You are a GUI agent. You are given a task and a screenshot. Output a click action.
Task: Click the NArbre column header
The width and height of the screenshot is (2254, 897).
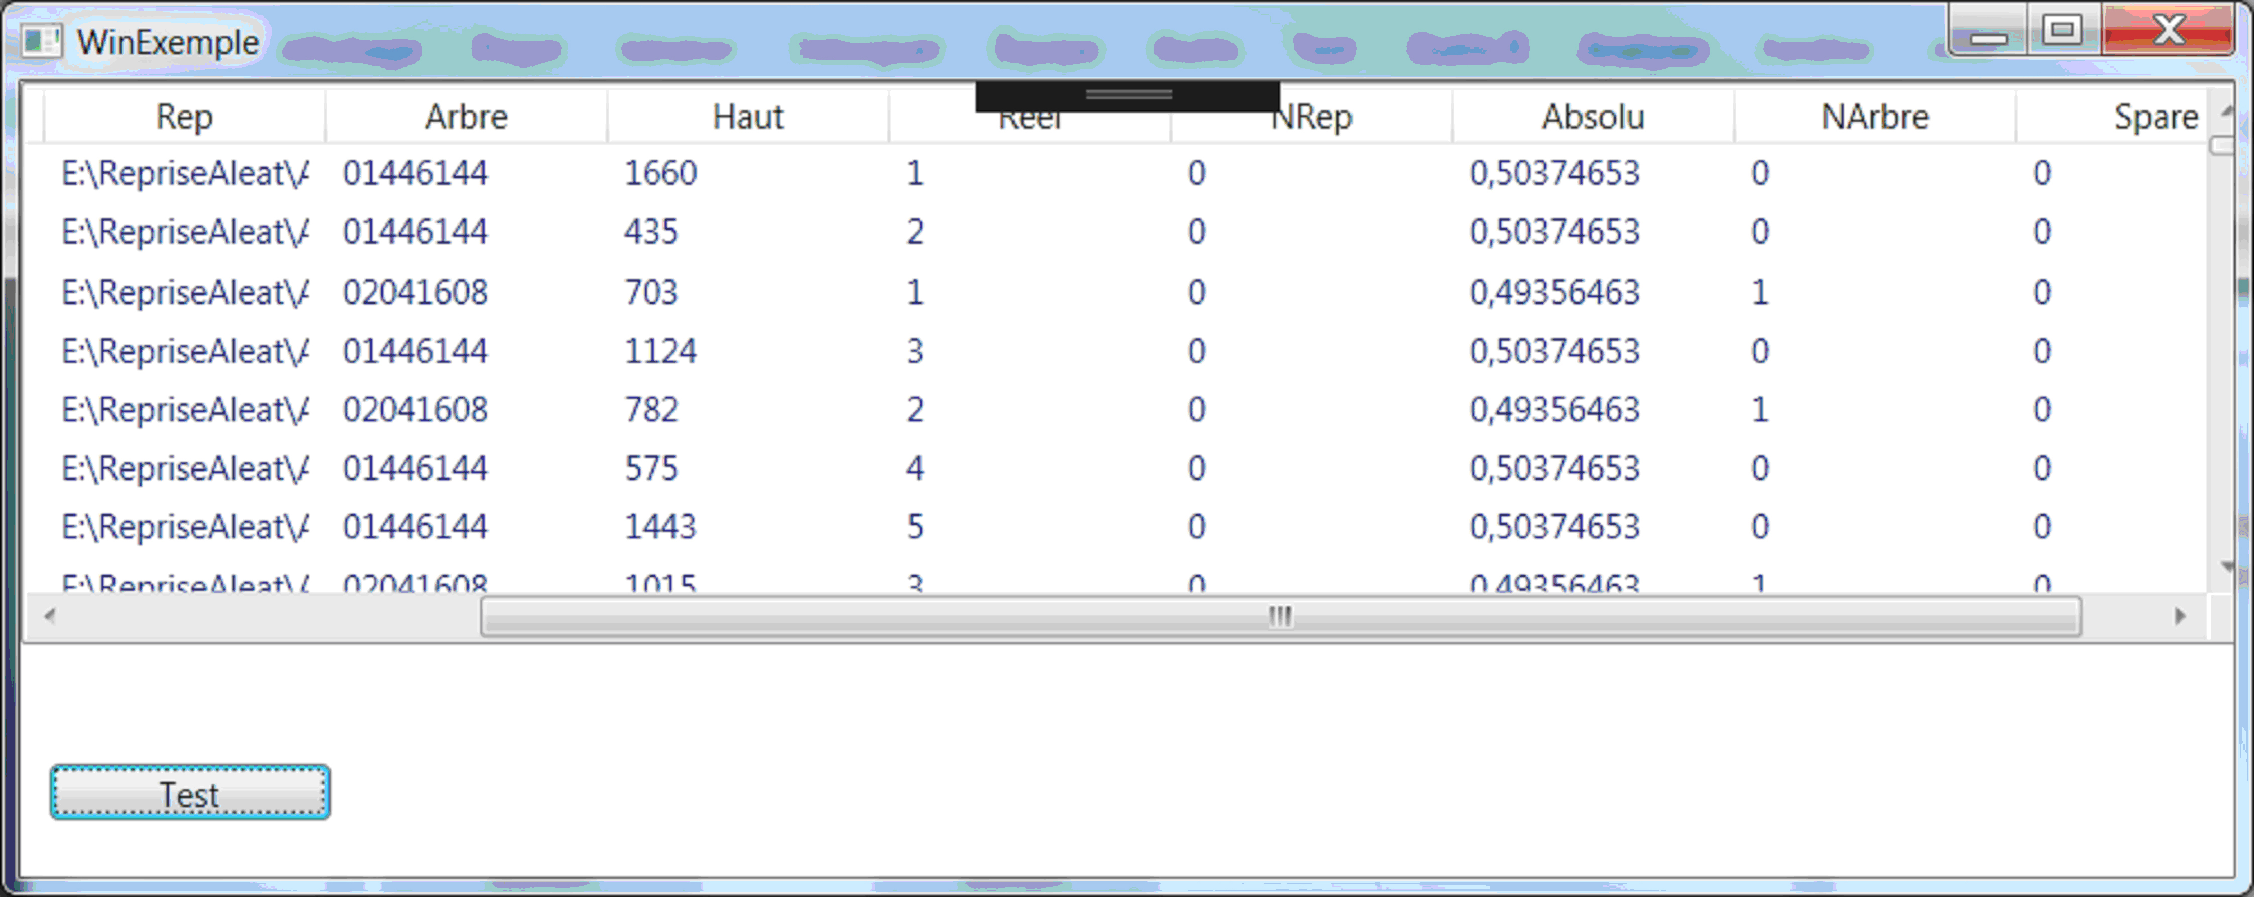tap(1874, 117)
